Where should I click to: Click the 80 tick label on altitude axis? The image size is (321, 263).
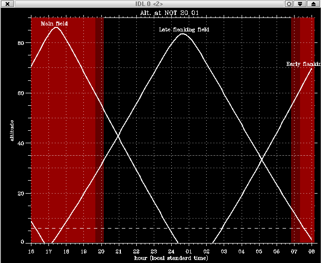click(x=21, y=43)
